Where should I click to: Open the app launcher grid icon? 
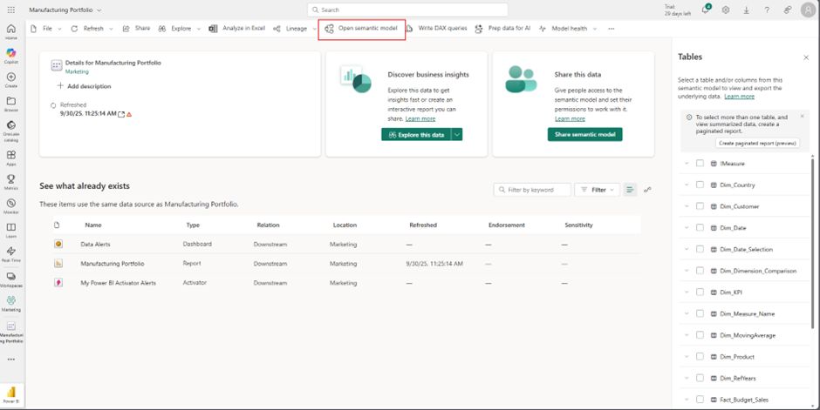(x=10, y=10)
